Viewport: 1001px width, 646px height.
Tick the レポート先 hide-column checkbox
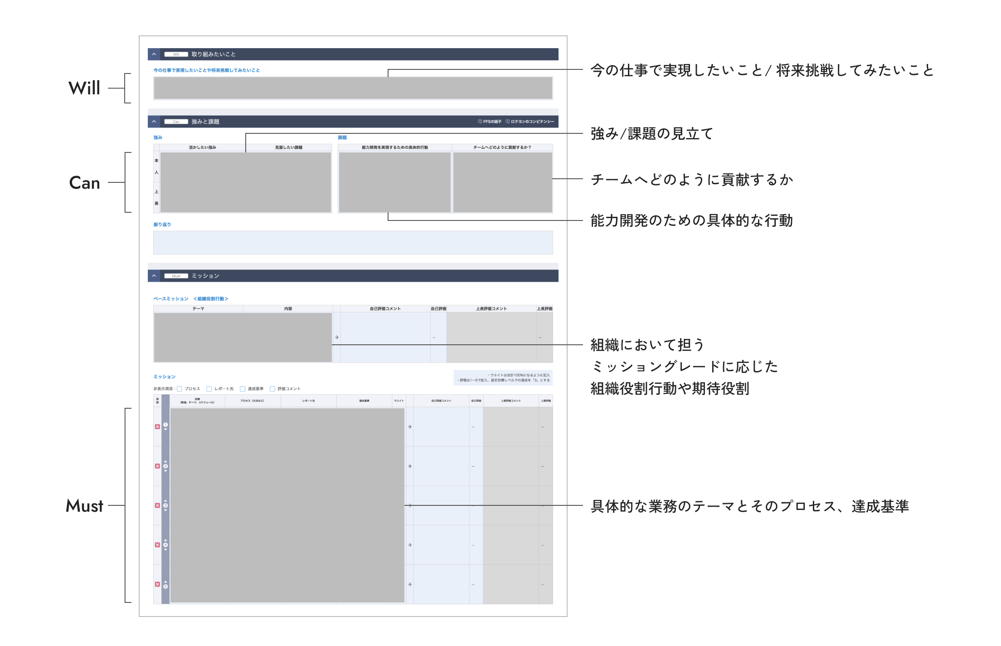[209, 389]
